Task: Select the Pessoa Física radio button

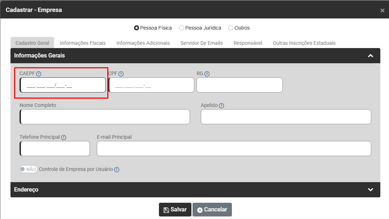Action: click(137, 28)
